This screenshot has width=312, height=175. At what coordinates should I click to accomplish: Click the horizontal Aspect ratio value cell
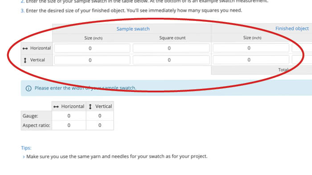click(x=69, y=125)
